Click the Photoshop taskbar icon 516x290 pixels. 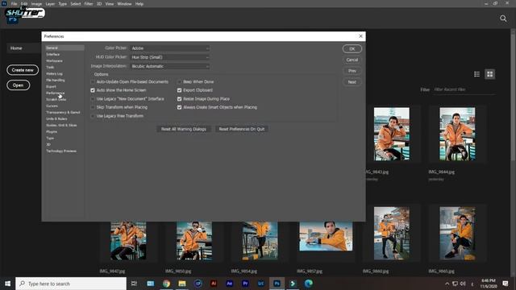[x=277, y=284]
